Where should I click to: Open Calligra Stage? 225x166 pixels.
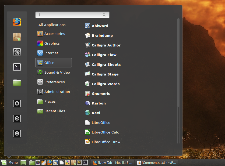[101, 74]
